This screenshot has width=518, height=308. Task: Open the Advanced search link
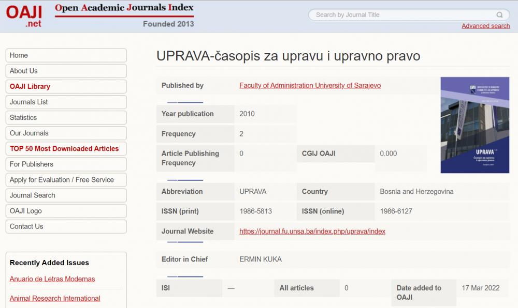485,25
